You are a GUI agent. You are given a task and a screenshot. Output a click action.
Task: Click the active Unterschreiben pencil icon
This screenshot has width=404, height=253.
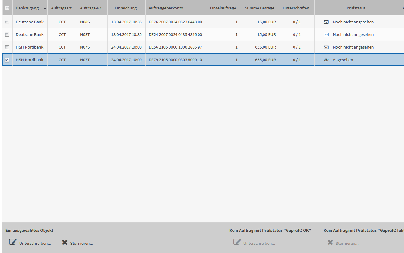pyautogui.click(x=13, y=243)
